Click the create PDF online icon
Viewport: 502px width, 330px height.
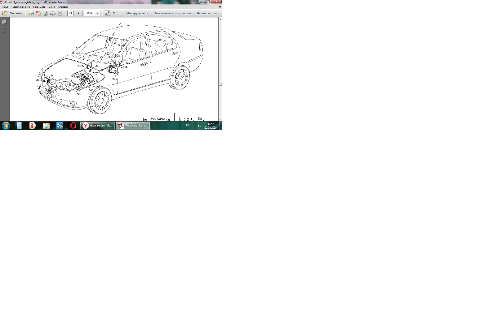point(38,13)
